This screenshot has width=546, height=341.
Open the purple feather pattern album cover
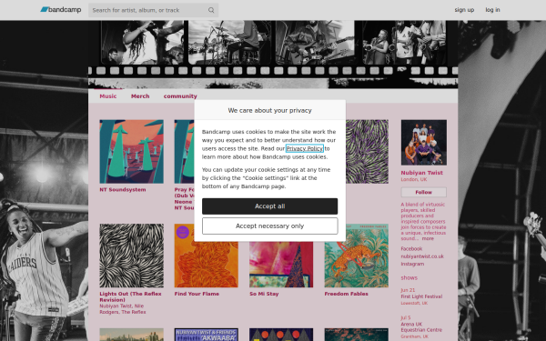point(367,152)
